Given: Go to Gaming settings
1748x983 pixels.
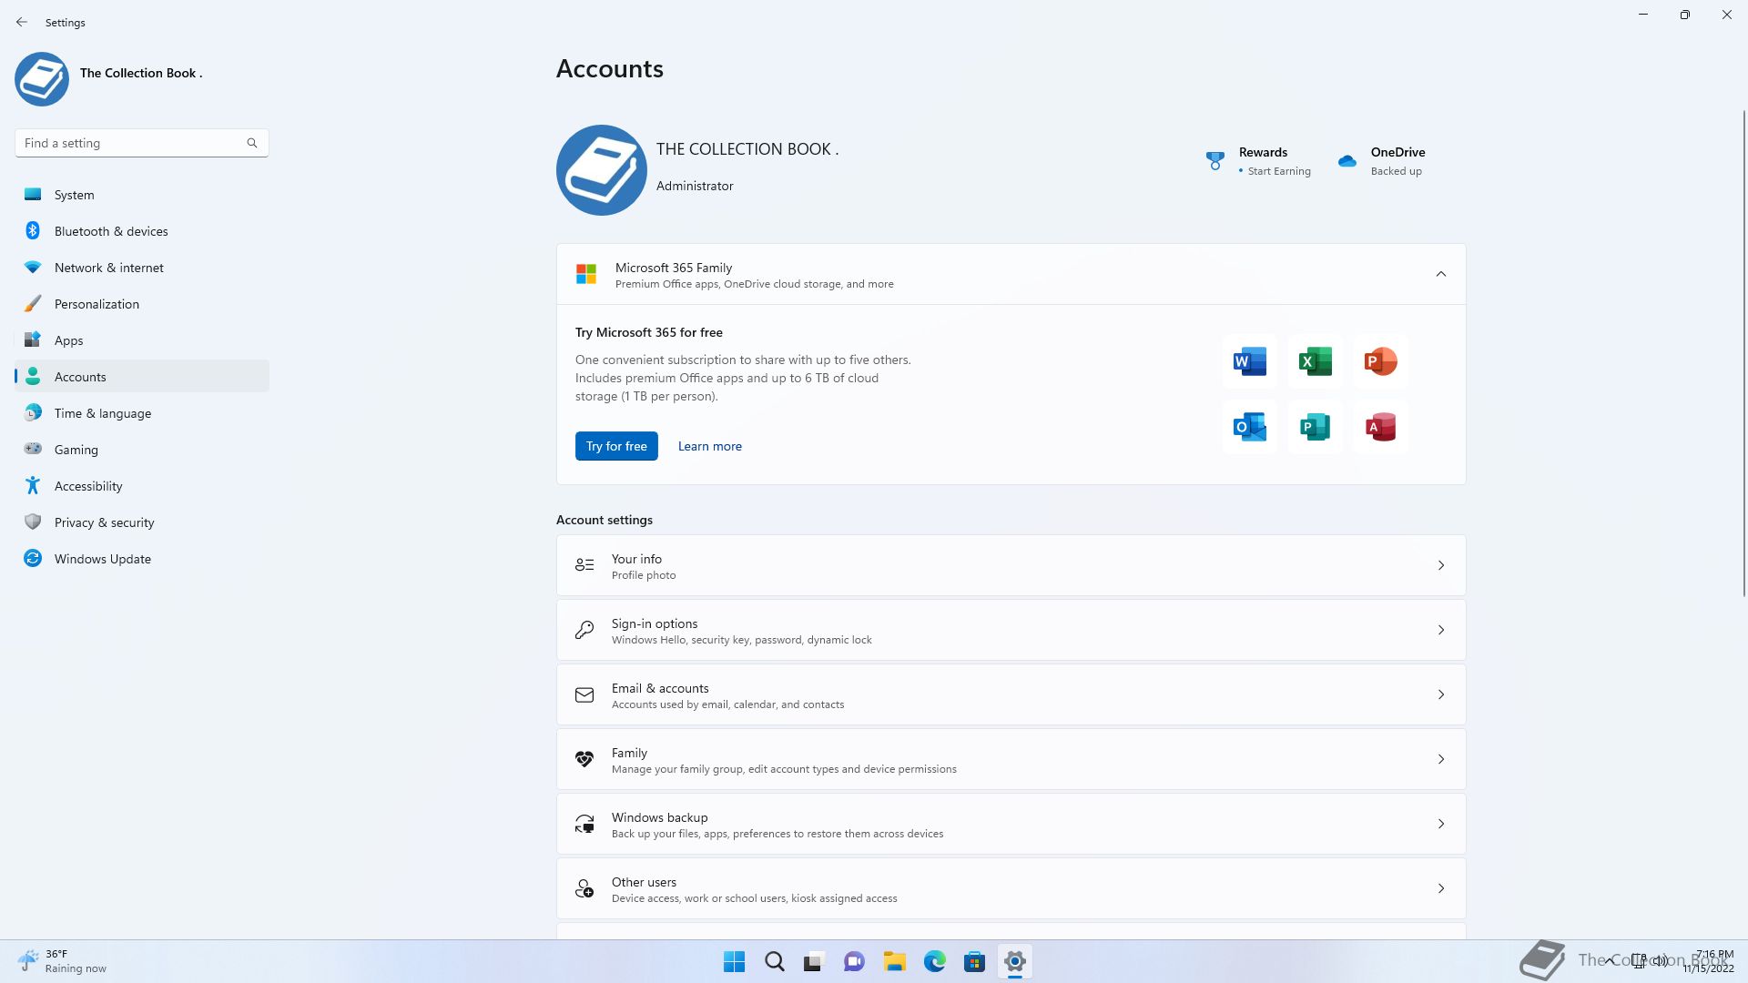Looking at the screenshot, I should [142, 450].
